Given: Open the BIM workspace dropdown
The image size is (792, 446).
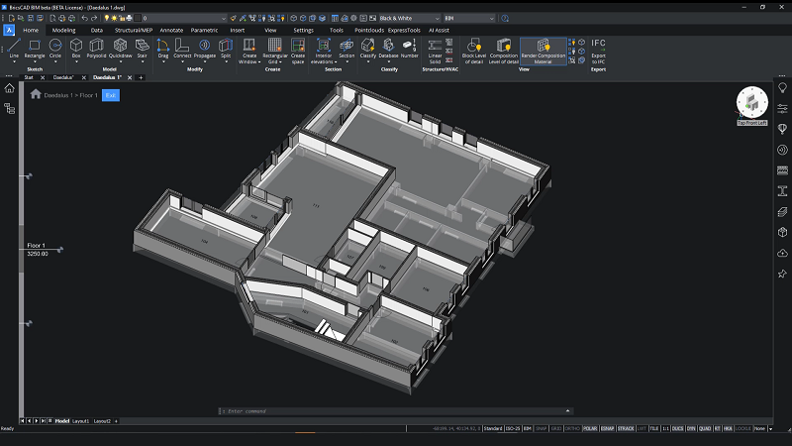Looking at the screenshot, I should (x=469, y=18).
